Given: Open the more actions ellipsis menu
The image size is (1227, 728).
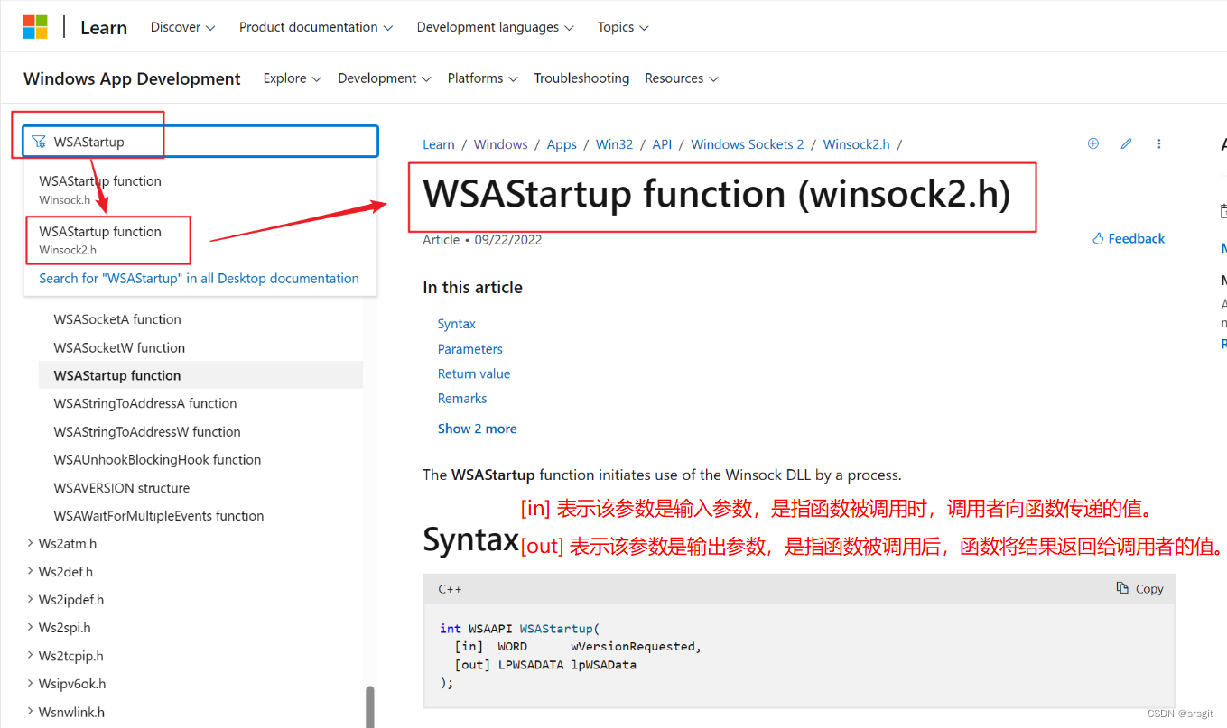Looking at the screenshot, I should (1159, 143).
